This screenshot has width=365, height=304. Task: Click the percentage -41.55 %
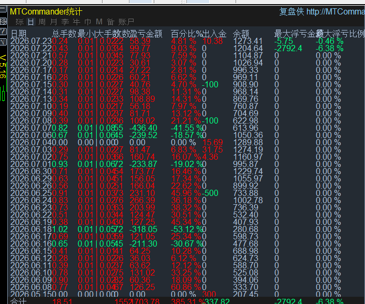pos(187,128)
